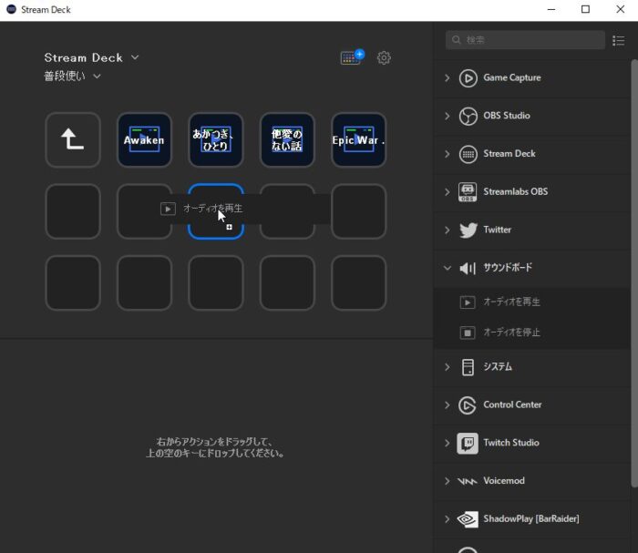Click the システム computer tower icon

(x=468, y=367)
